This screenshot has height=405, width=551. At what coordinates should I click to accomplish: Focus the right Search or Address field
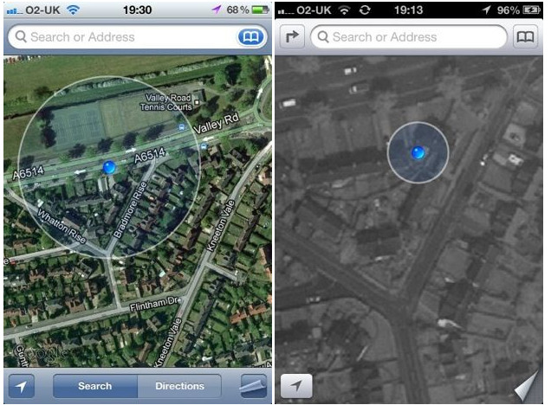coord(409,36)
